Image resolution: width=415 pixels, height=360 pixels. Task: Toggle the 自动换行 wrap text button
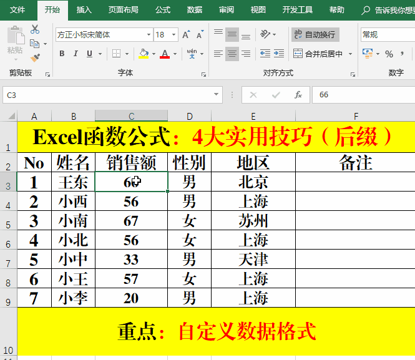click(x=315, y=35)
